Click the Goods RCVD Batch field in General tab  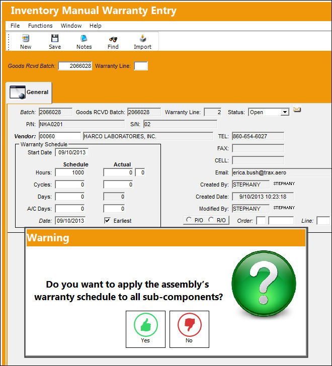coord(144,112)
